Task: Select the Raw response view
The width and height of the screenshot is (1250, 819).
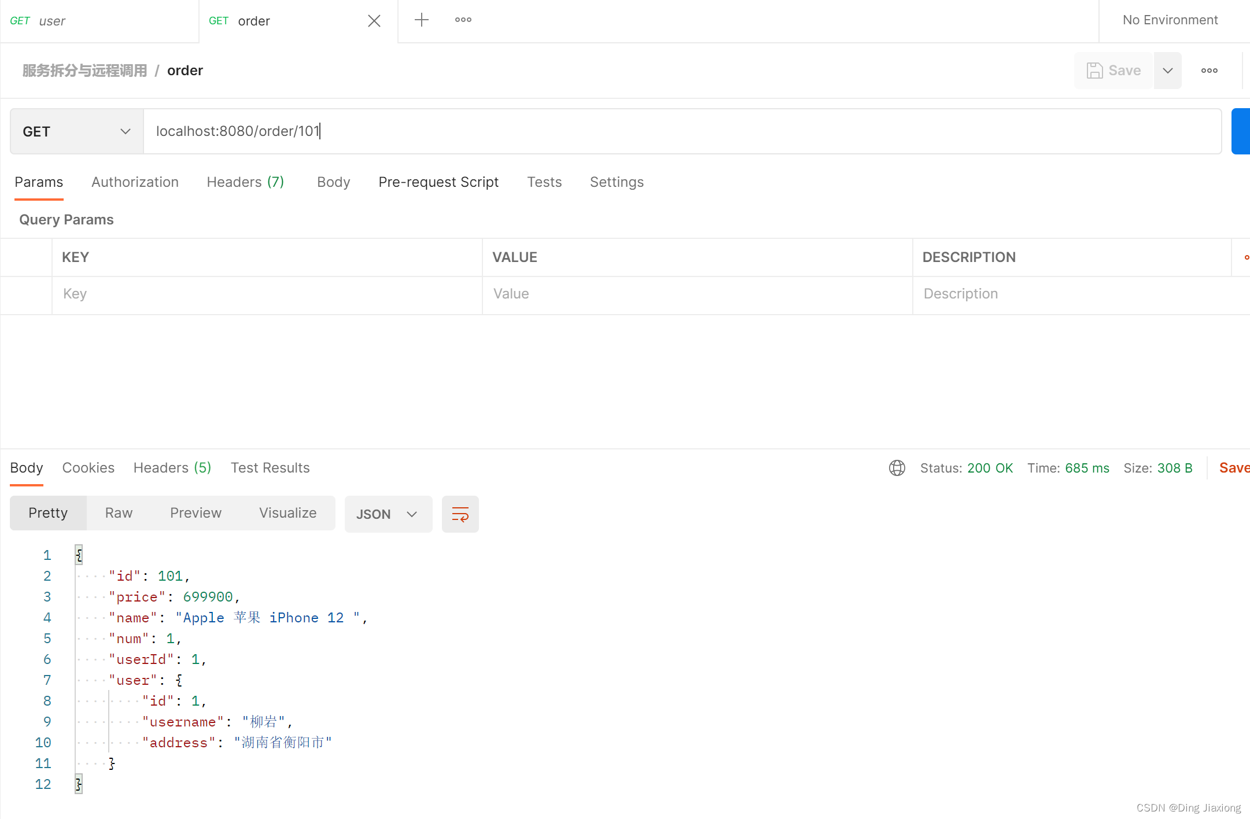Action: click(x=119, y=513)
